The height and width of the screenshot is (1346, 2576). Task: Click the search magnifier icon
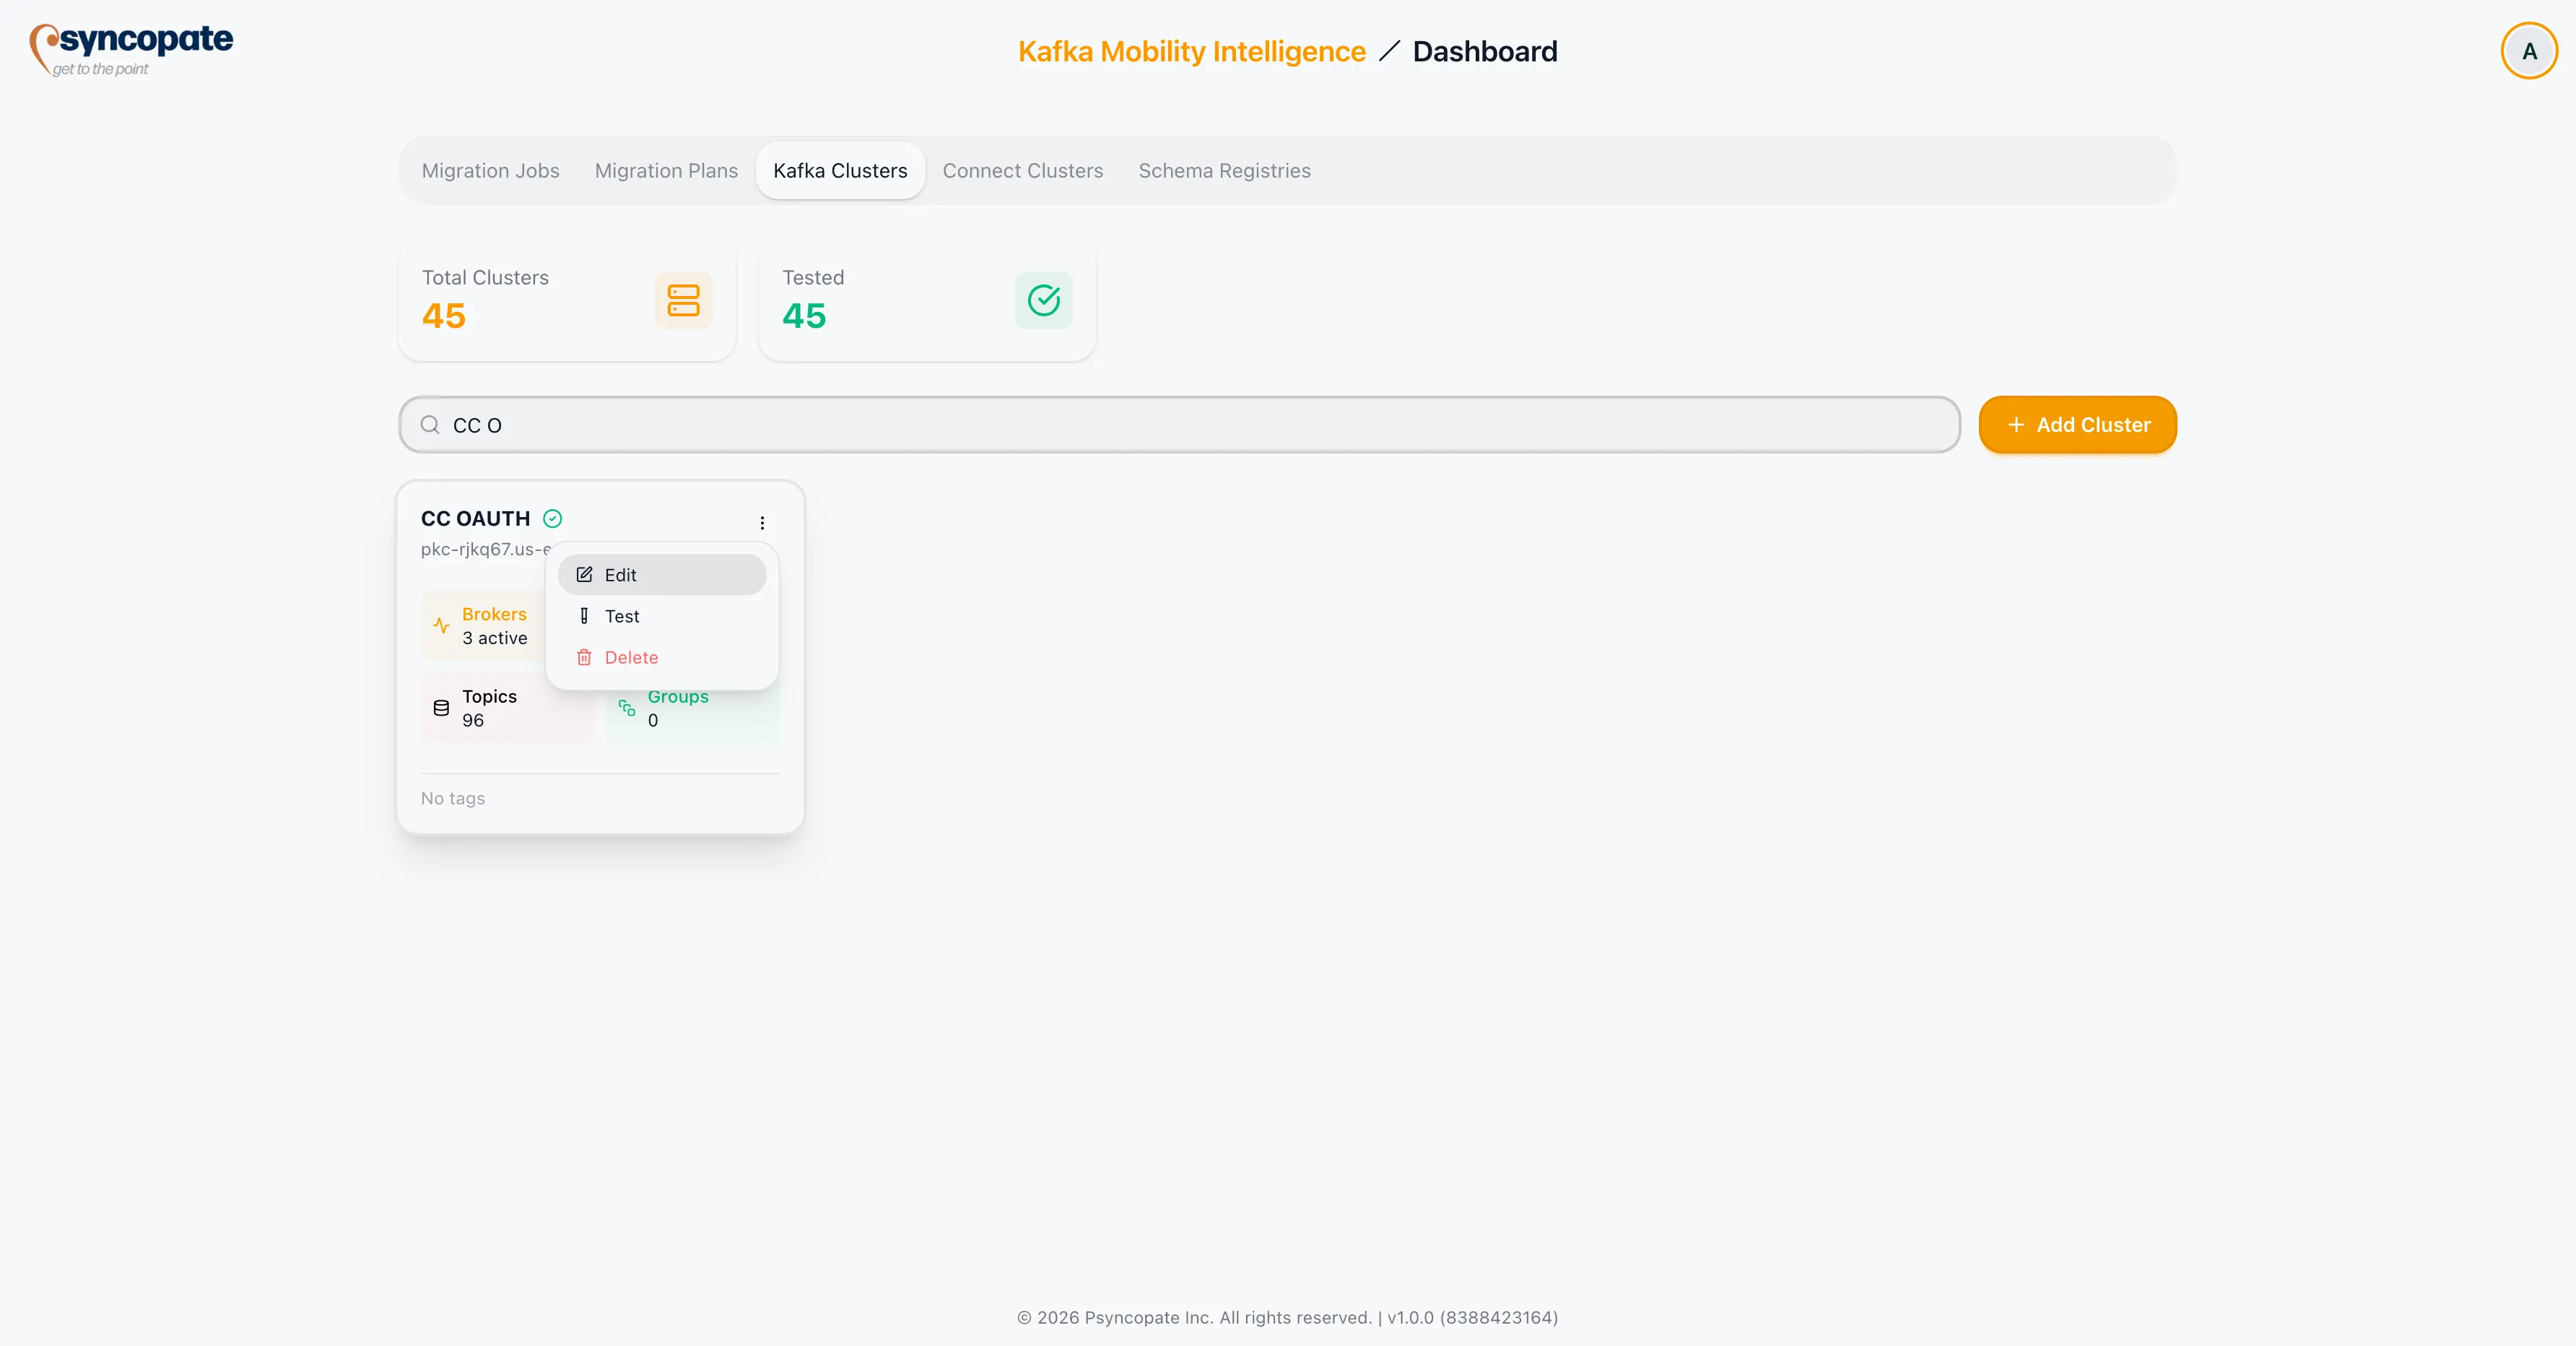430,424
